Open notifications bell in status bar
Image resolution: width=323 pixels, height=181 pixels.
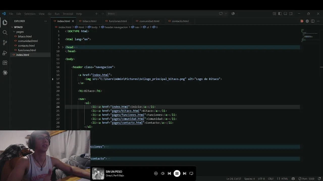(319, 179)
